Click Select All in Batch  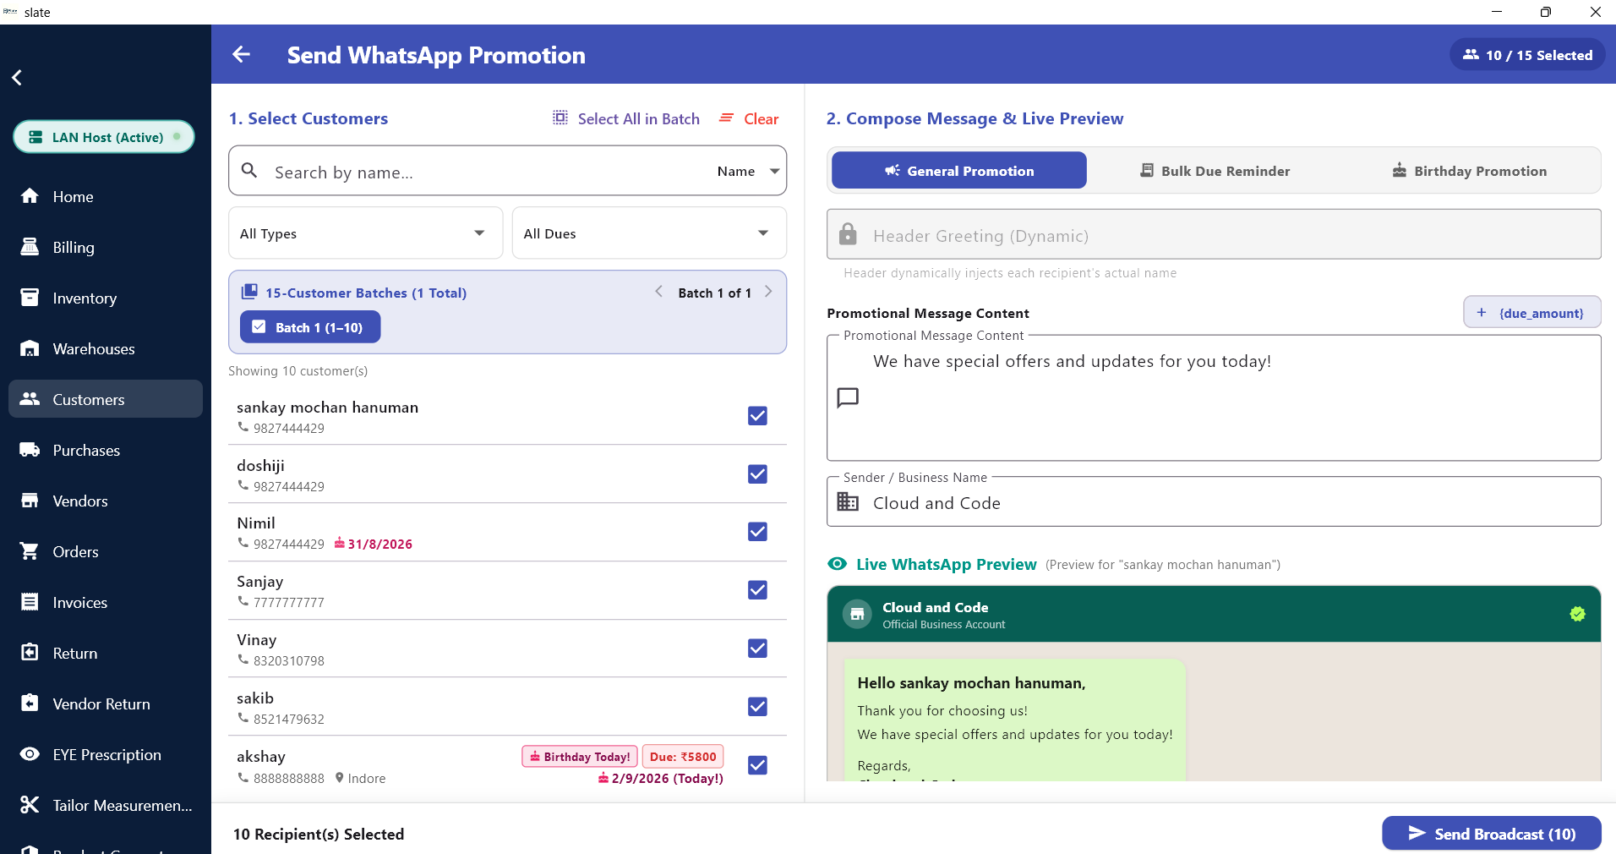click(626, 118)
